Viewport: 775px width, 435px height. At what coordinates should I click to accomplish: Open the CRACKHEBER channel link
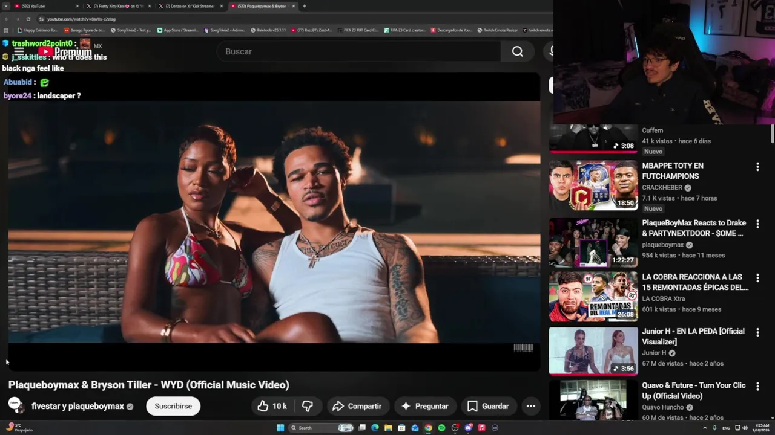point(662,188)
